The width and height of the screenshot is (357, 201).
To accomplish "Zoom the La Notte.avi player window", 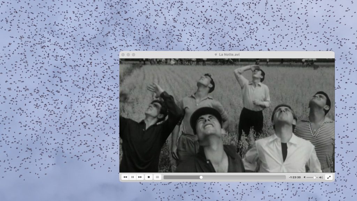I will click(x=134, y=55).
